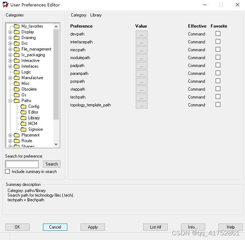The height and width of the screenshot is (240, 245).
Task: Click the Os folder icon
Action: point(16,95)
